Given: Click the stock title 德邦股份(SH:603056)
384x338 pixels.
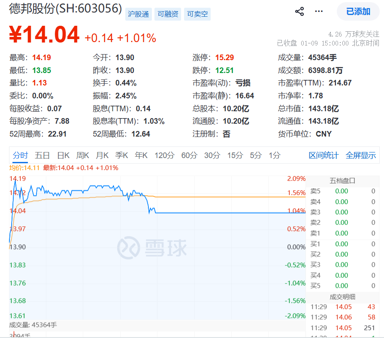Looking at the screenshot, I should (66, 9).
